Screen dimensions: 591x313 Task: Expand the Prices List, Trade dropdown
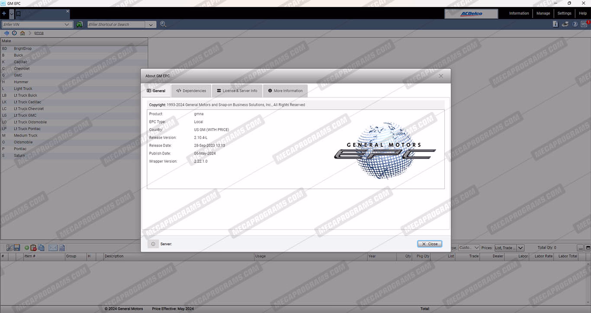[x=520, y=248]
